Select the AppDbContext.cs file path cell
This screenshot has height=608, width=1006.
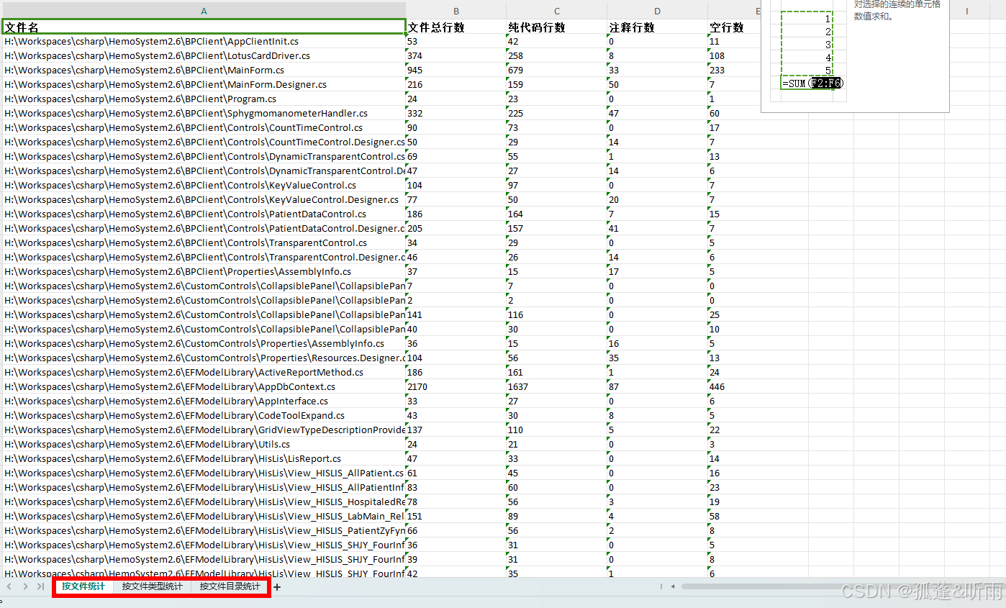[x=204, y=387]
